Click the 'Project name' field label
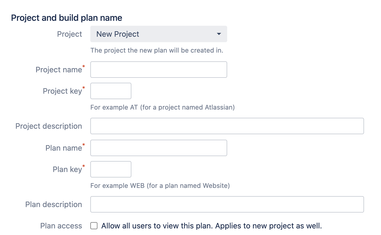The height and width of the screenshot is (235, 381). [59, 70]
